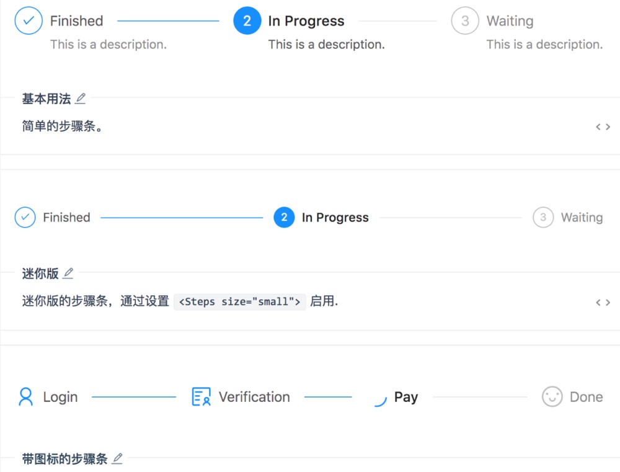Expand code for the 基本用法 example

pyautogui.click(x=602, y=127)
